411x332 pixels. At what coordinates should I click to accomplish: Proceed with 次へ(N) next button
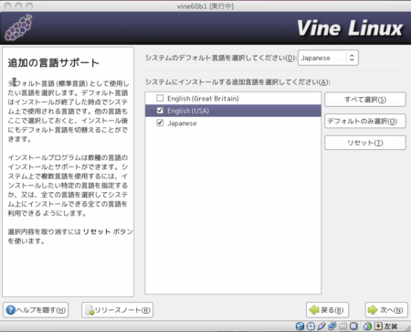[x=386, y=310]
